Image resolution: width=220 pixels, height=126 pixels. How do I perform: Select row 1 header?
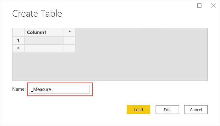pyautogui.click(x=18, y=40)
